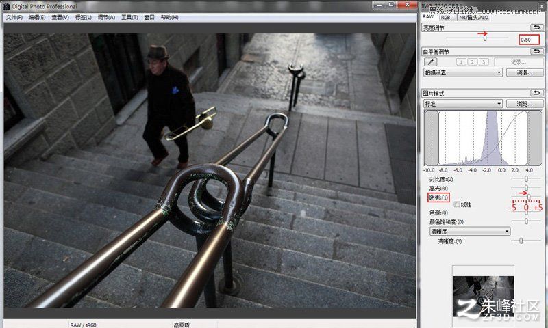Toggle the 线性 linear checkbox
This screenshot has width=548, height=328.
pos(457,204)
